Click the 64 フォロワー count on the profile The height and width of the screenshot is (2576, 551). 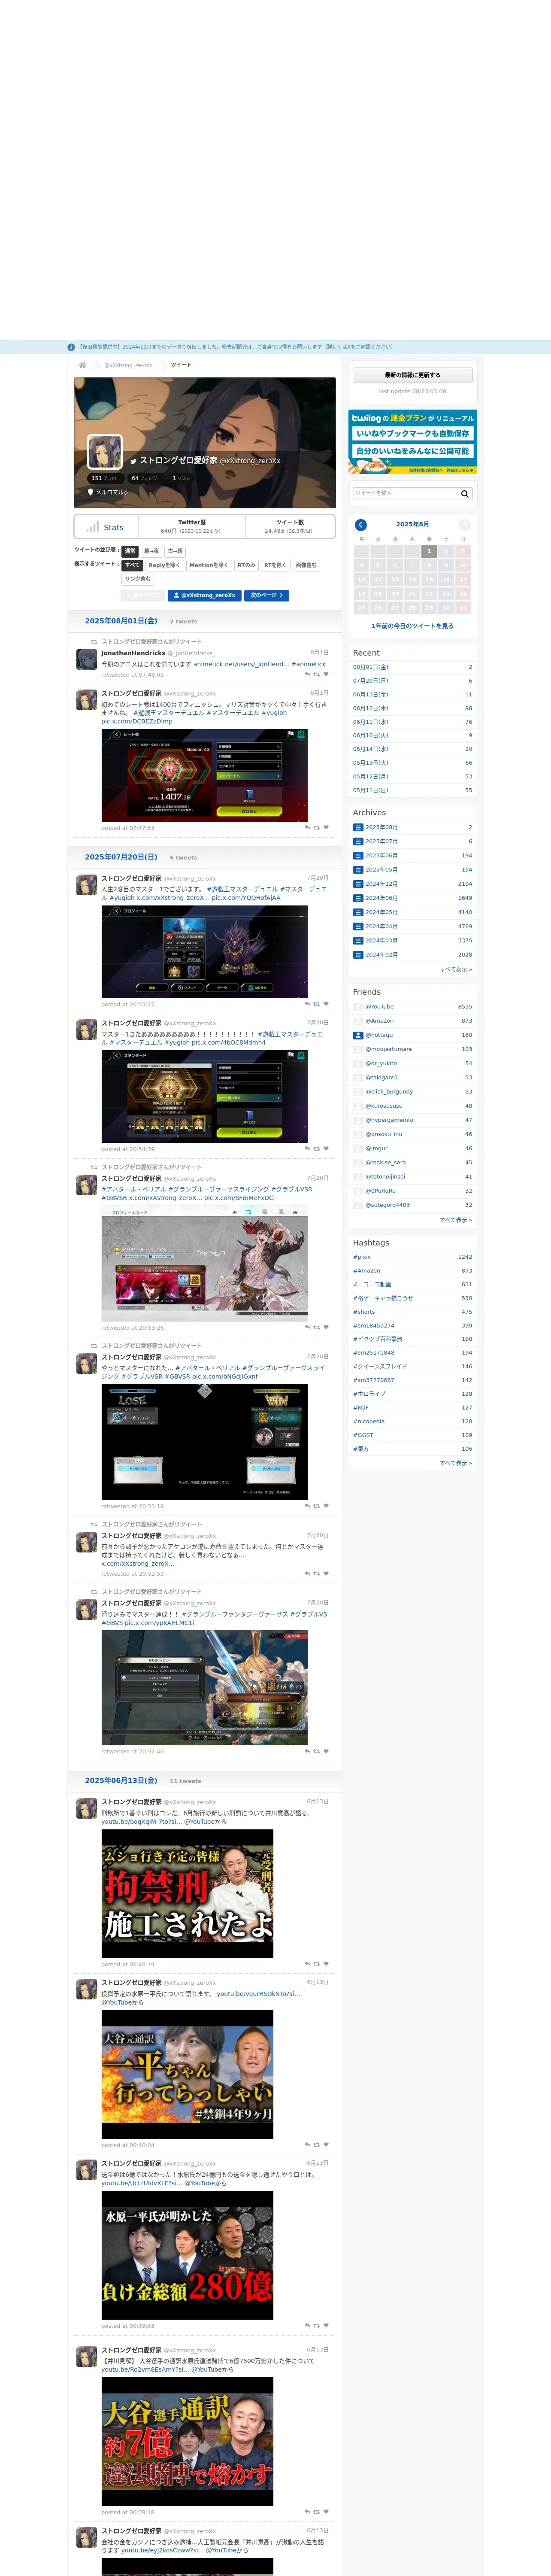pos(146,478)
